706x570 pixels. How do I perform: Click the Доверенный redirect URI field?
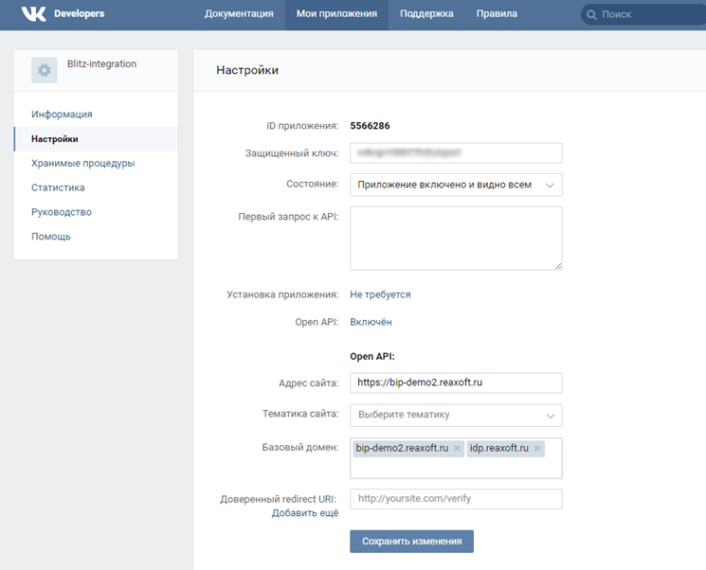point(456,499)
